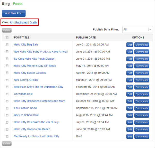Check the Valentine's Day Gifts post row
Screen dimensions: 155x148
click(7, 87)
